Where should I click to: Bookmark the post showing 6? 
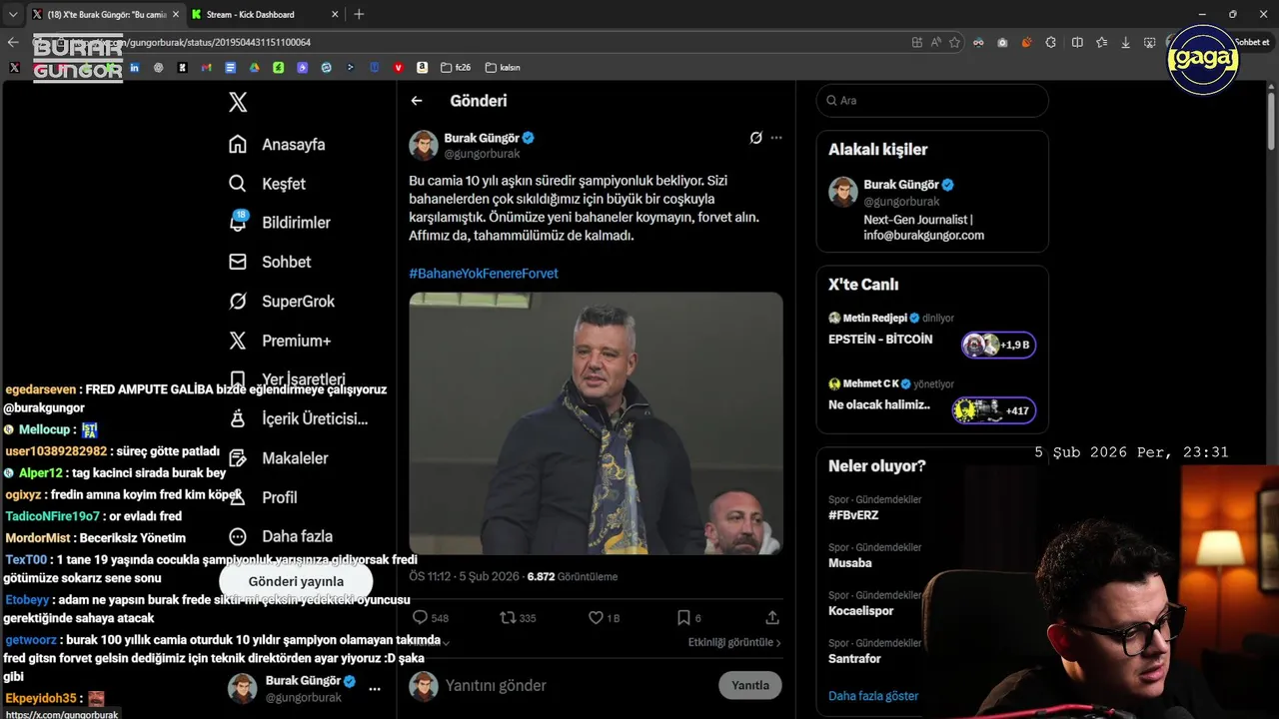pos(683,618)
